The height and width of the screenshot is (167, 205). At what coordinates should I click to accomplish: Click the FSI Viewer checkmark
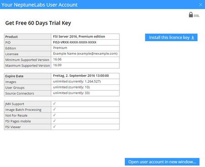[54, 127]
